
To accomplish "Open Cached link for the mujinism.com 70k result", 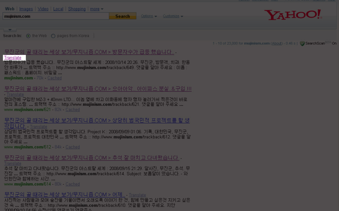I will click(55, 78).
